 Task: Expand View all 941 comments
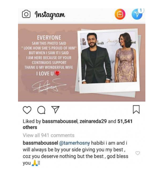click(48, 135)
